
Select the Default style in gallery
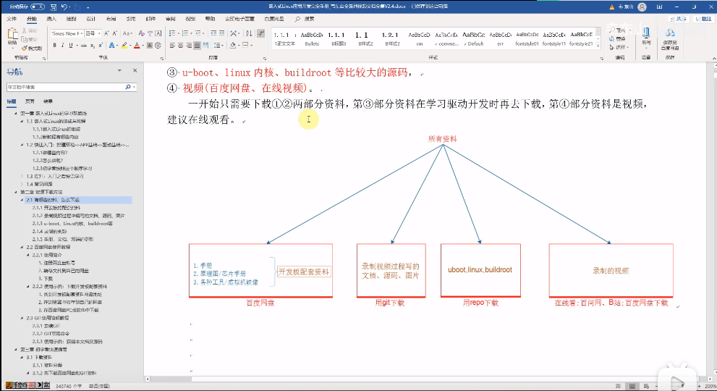click(x=474, y=39)
